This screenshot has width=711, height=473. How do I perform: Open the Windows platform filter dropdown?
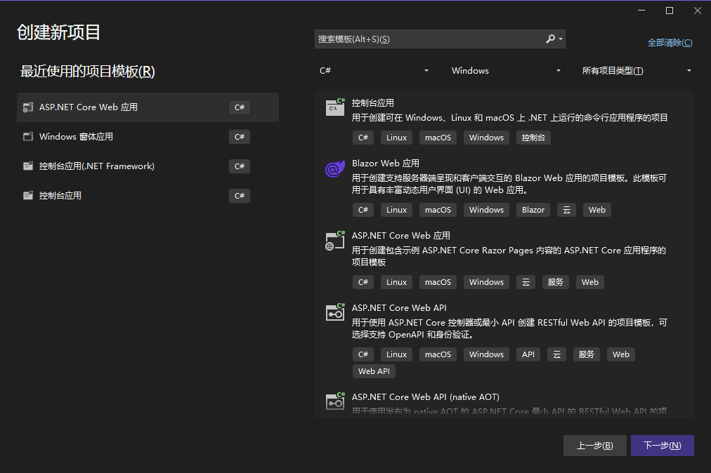pyautogui.click(x=506, y=71)
